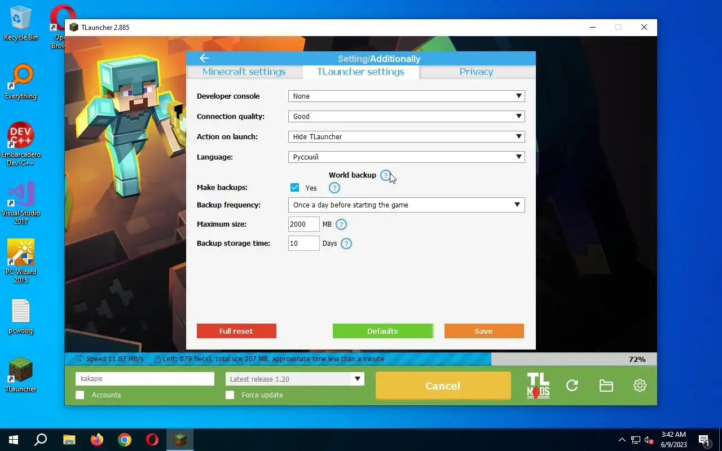Expand the Backup frequency dropdown
This screenshot has height=451, width=722.
pyautogui.click(x=407, y=205)
